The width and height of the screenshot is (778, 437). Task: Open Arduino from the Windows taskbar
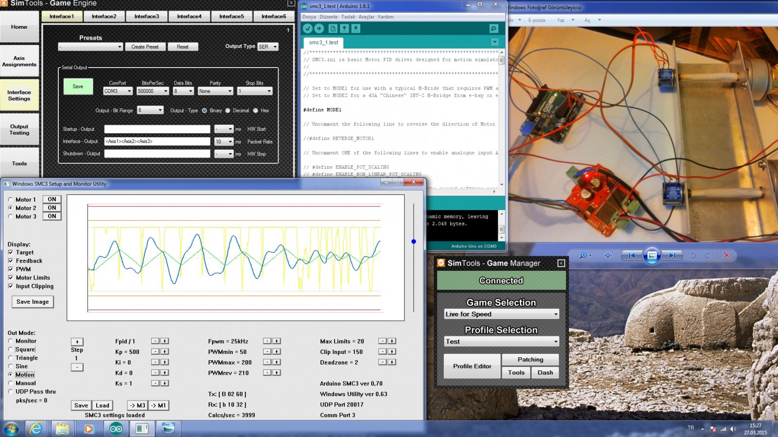116,428
